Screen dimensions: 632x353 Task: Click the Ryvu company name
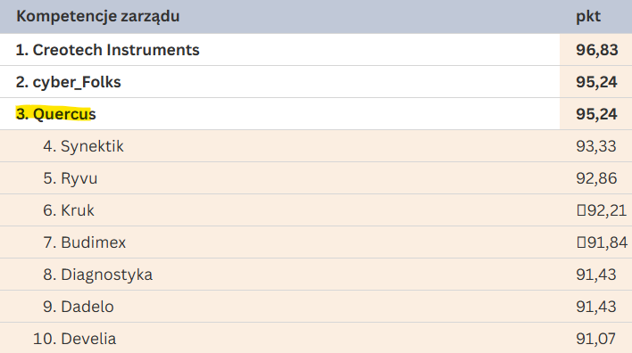coord(79,178)
